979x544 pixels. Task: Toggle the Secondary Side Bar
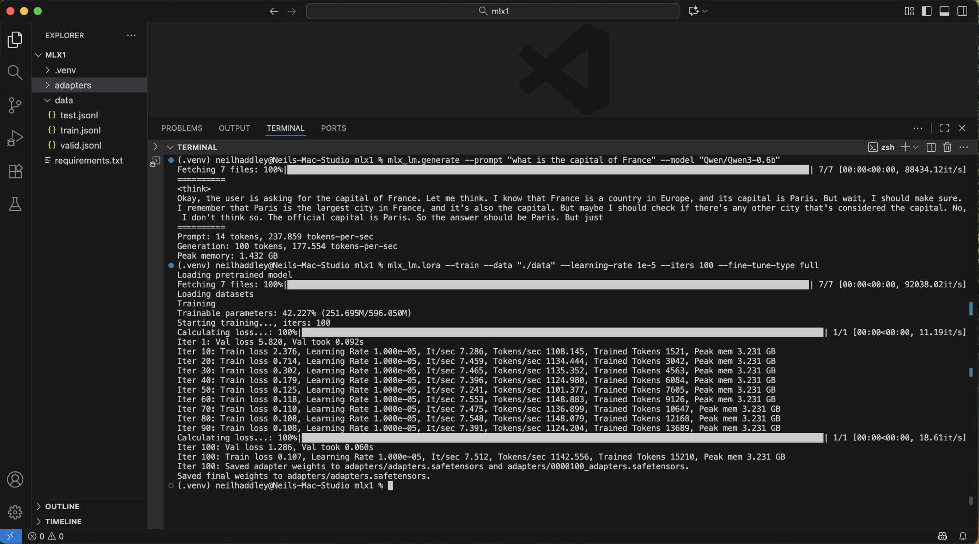pyautogui.click(x=962, y=11)
